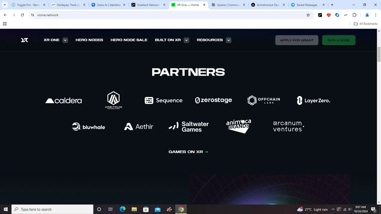381x214 pixels.
Task: Open the Animoca Brands partner logo
Action: pos(238,126)
